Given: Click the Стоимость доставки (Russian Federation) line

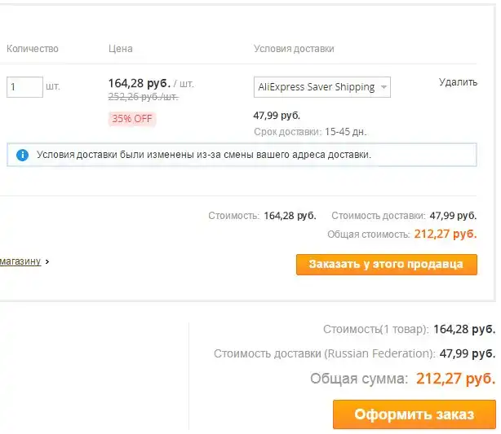Looking at the screenshot, I should [354, 353].
